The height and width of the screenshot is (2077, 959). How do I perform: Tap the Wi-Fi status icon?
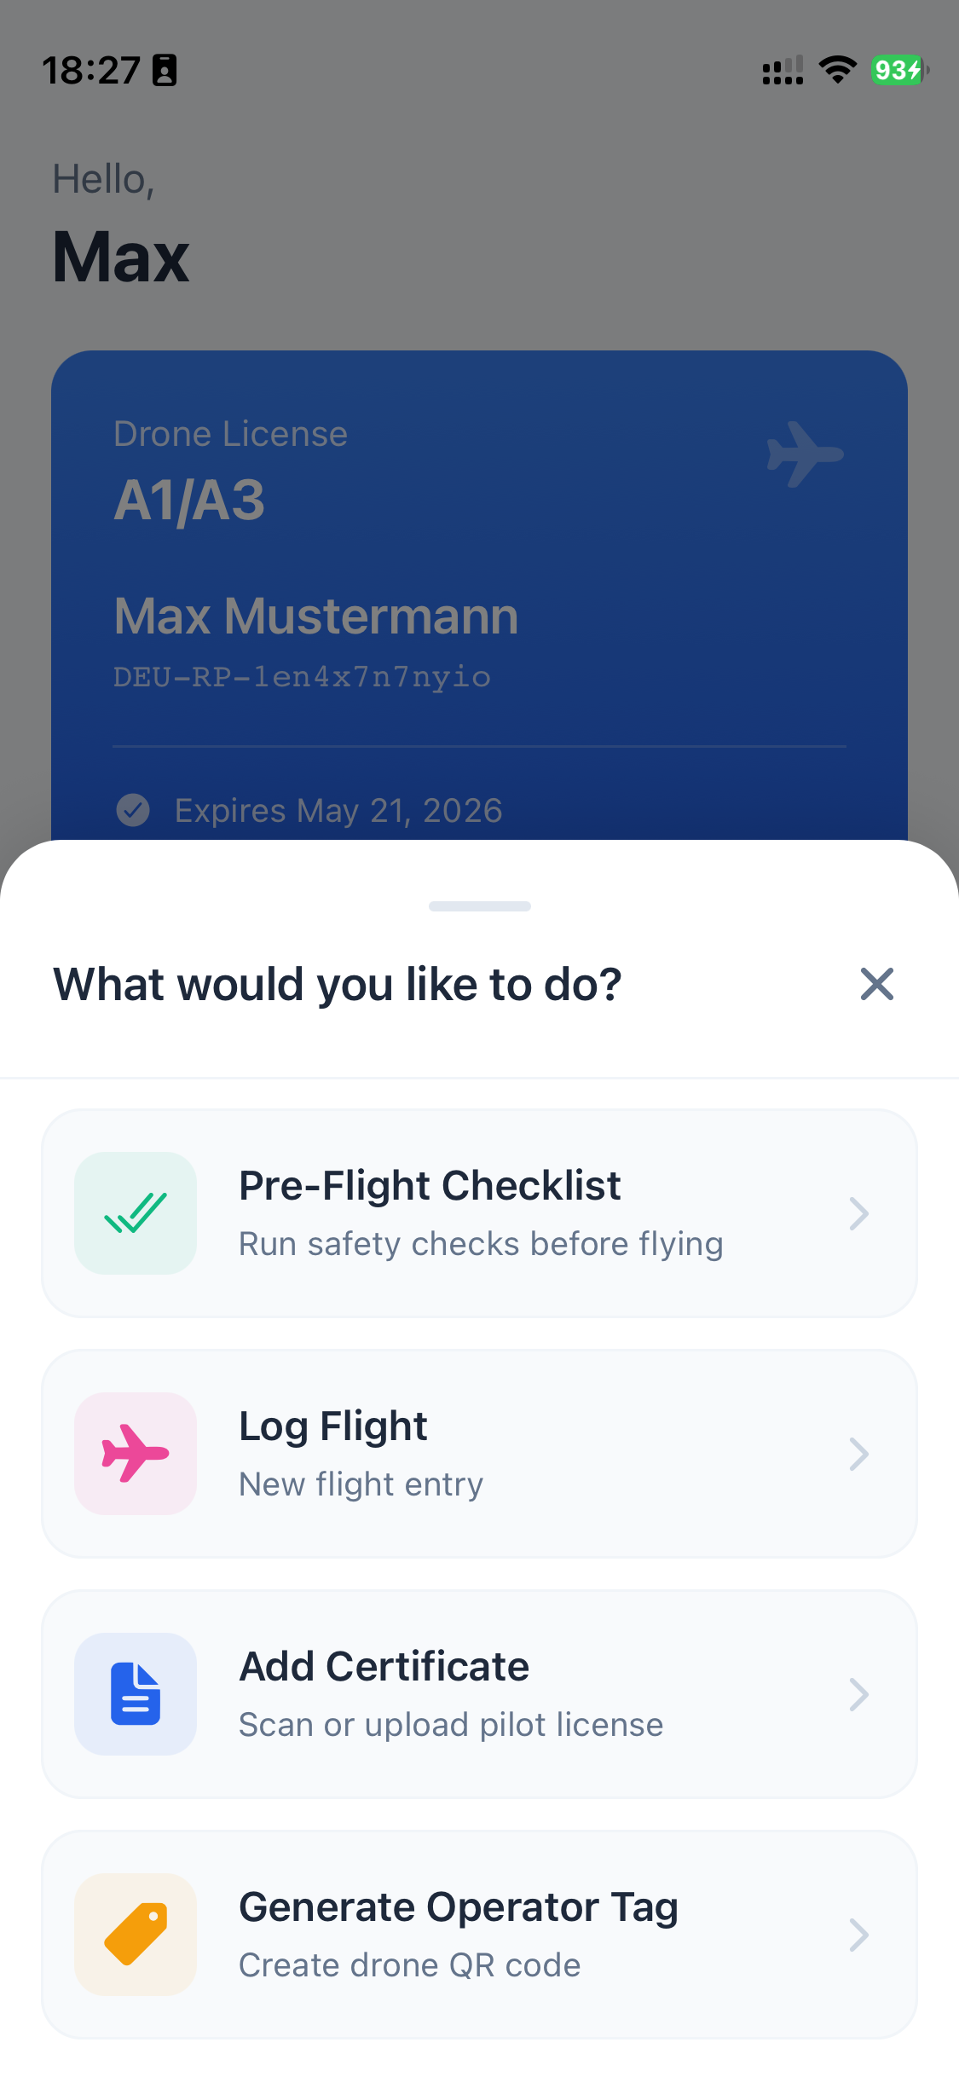(837, 70)
